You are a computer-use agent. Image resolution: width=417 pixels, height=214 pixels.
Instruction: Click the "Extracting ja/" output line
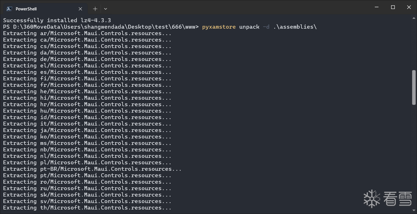pyautogui.click(x=87, y=130)
